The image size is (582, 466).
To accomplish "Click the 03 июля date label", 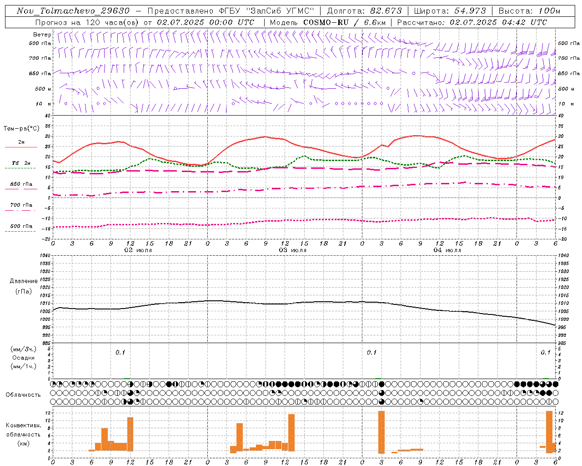I will [293, 250].
